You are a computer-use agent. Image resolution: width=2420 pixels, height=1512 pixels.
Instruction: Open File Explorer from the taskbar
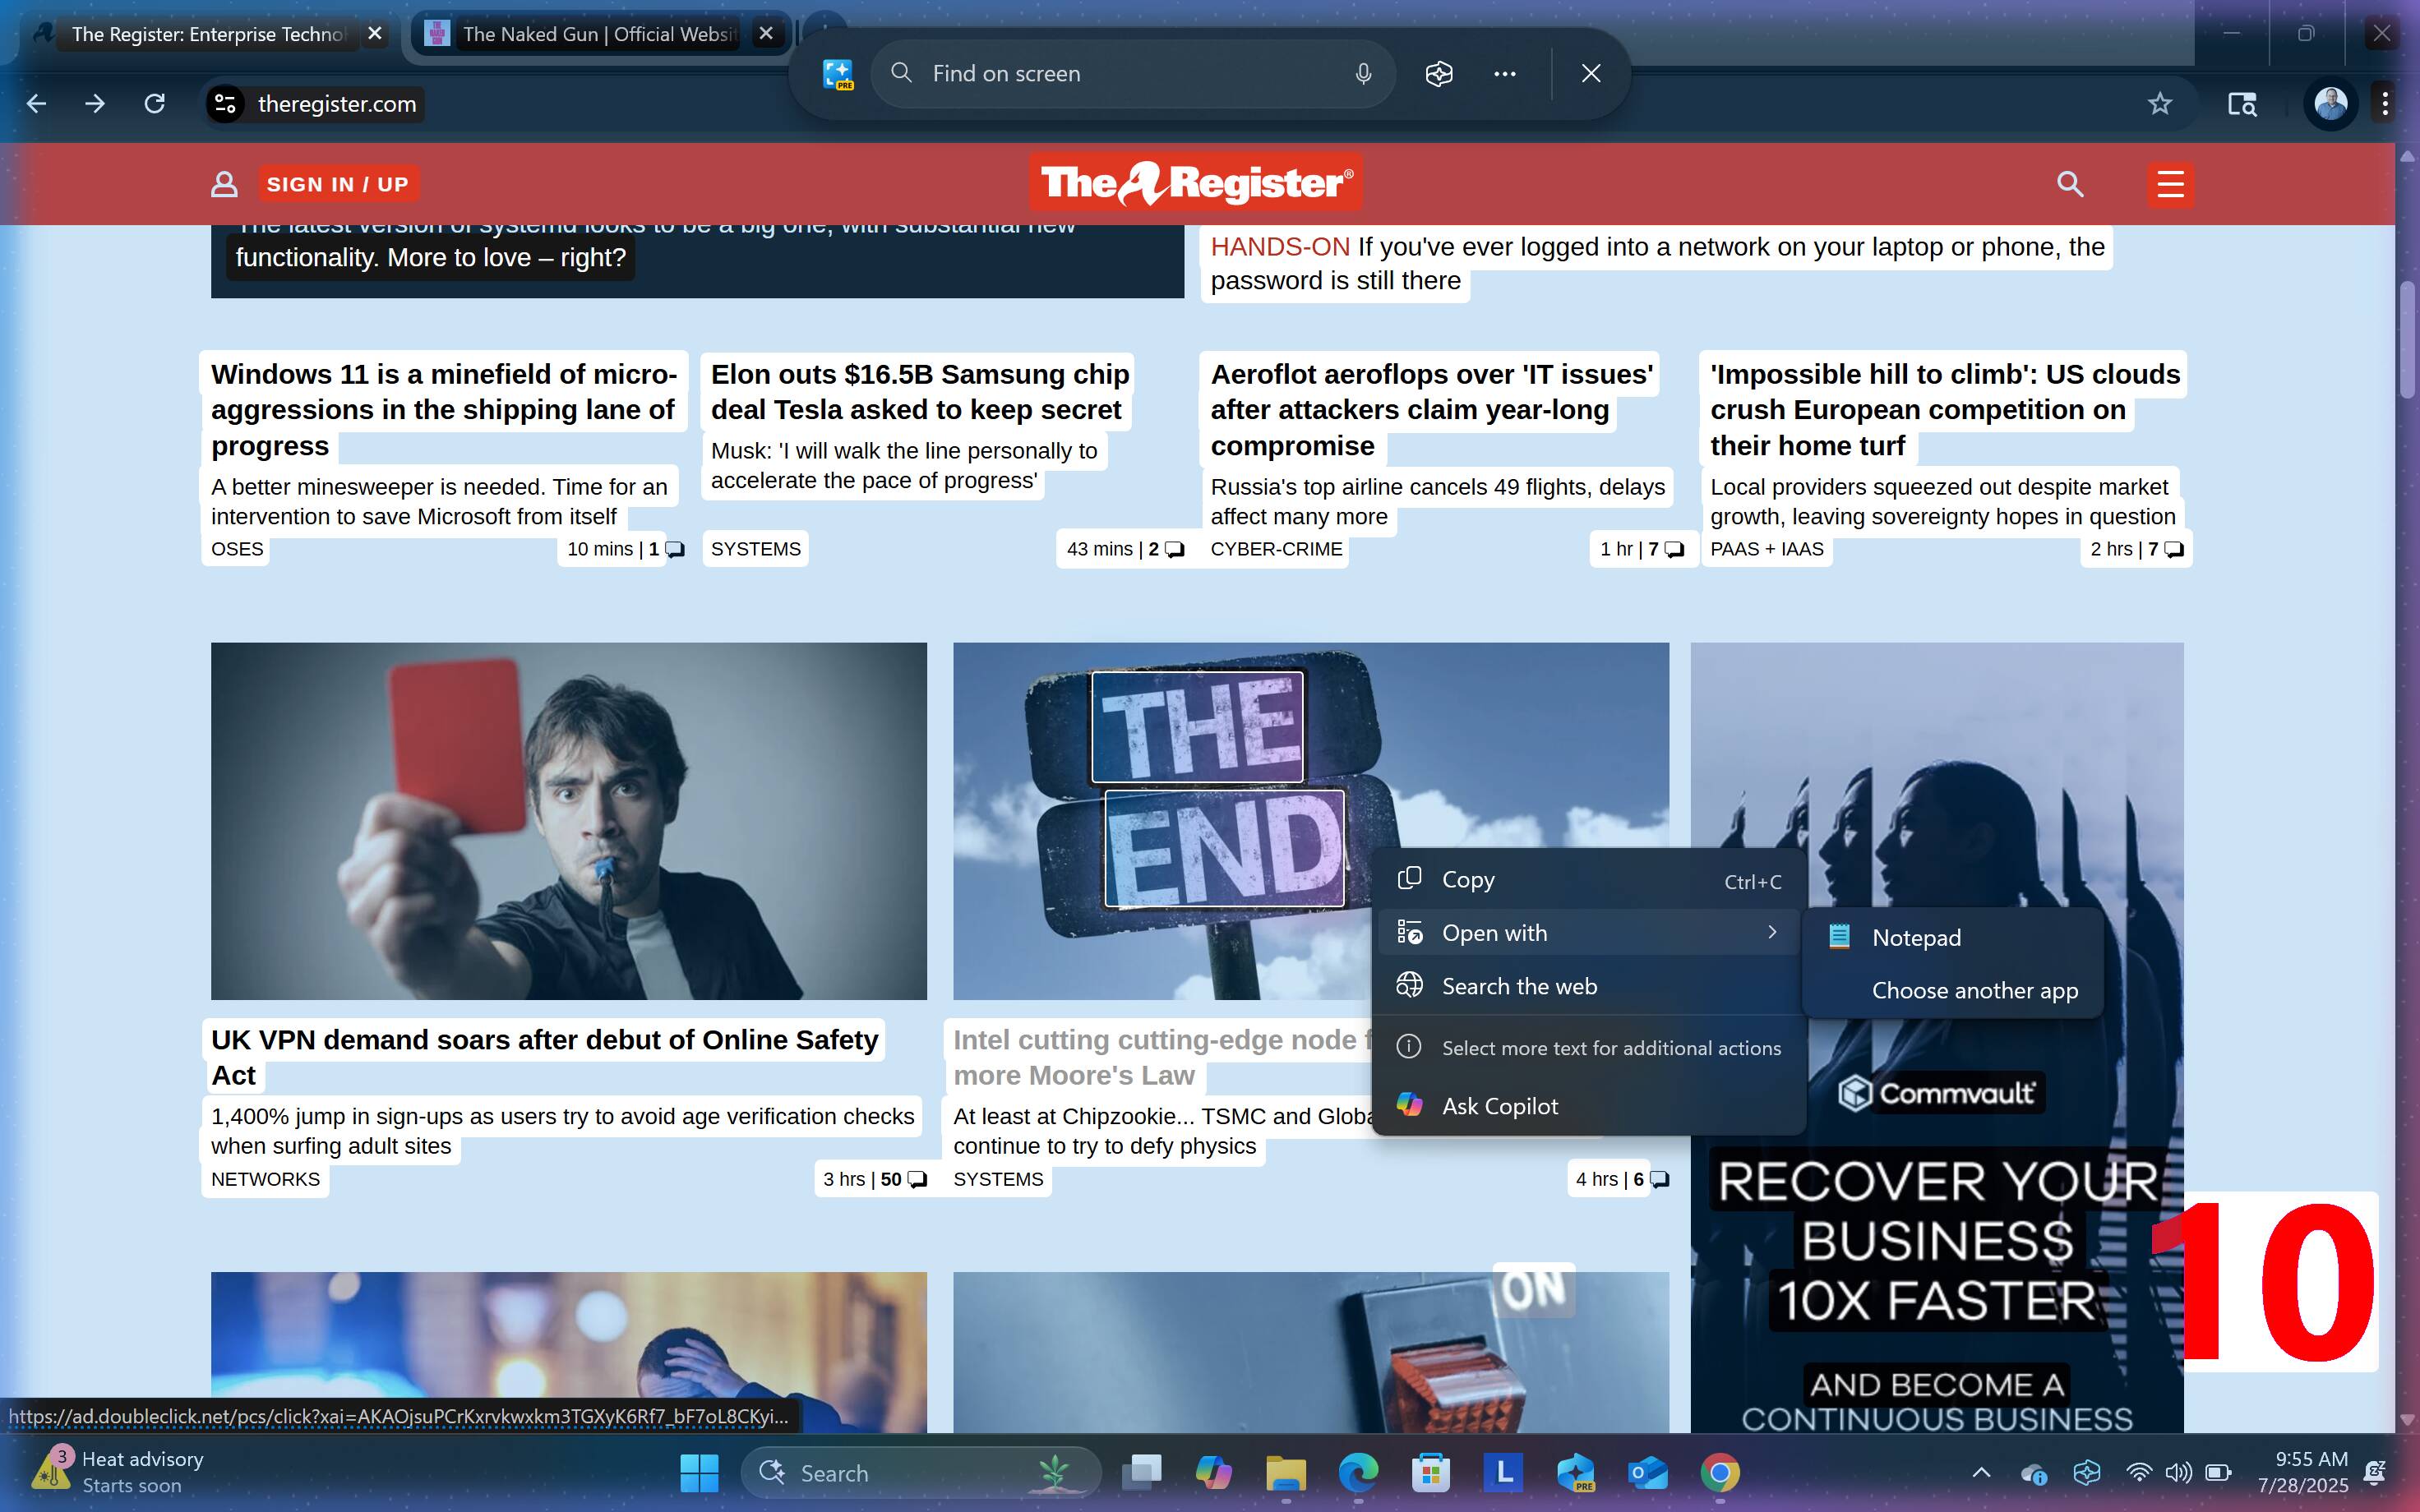[x=1286, y=1473]
